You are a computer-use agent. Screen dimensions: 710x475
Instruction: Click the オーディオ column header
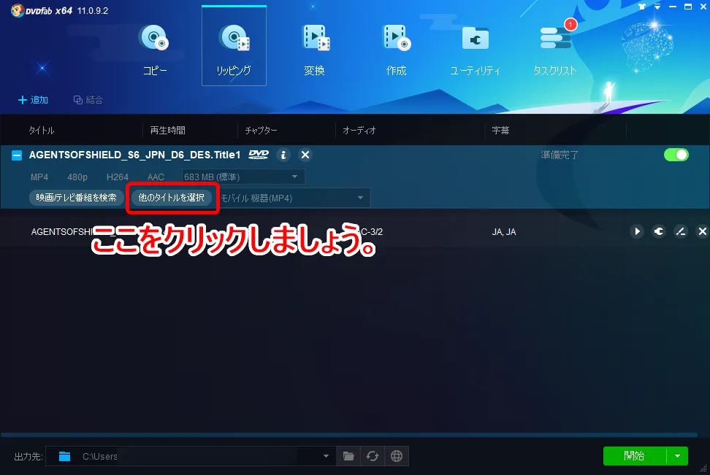pyautogui.click(x=359, y=131)
